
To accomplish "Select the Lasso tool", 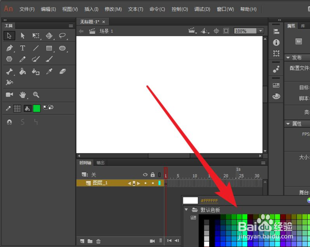I will (63, 36).
